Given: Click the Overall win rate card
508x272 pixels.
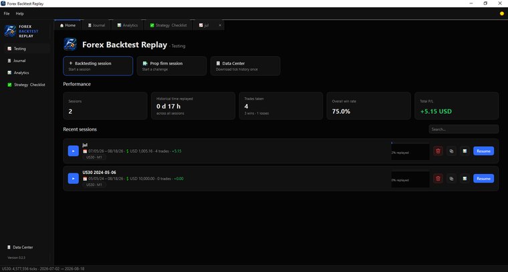Looking at the screenshot, I should (369, 106).
